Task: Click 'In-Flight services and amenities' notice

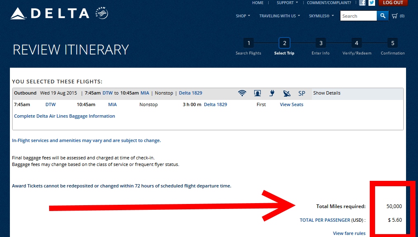Action: click(x=86, y=140)
